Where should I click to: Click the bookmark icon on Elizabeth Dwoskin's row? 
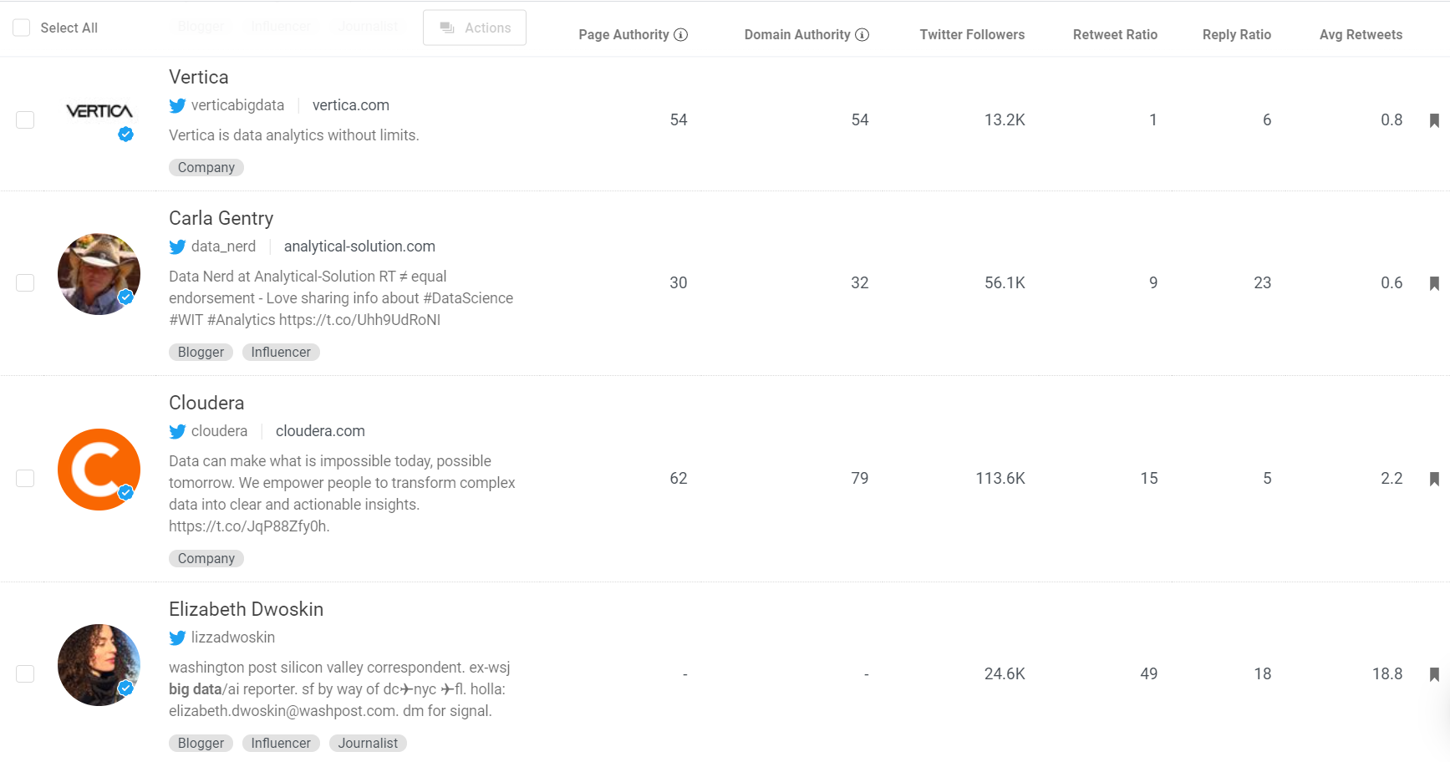coord(1435,673)
